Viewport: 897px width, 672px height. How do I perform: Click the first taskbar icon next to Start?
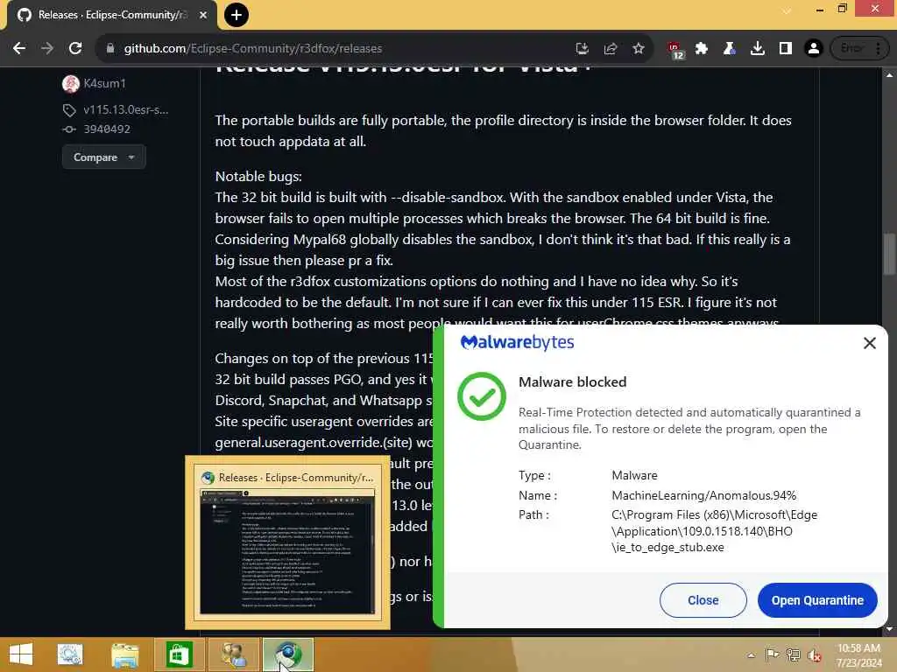tap(70, 654)
